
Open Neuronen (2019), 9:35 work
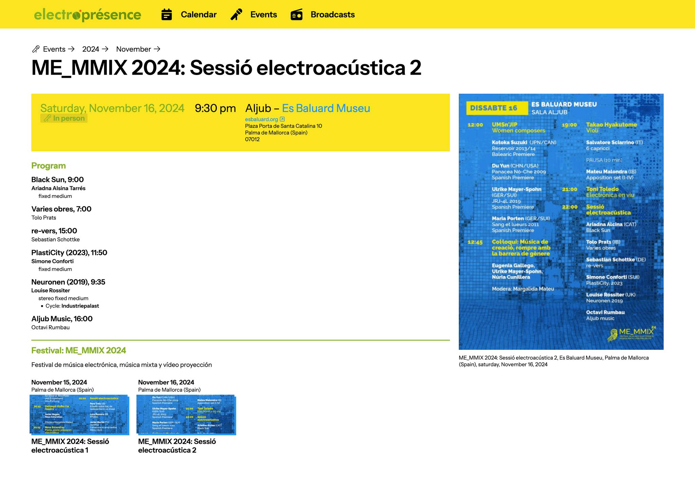click(68, 282)
